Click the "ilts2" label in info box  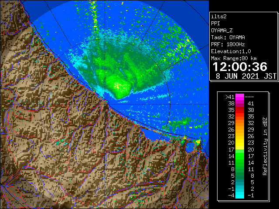[219, 17]
